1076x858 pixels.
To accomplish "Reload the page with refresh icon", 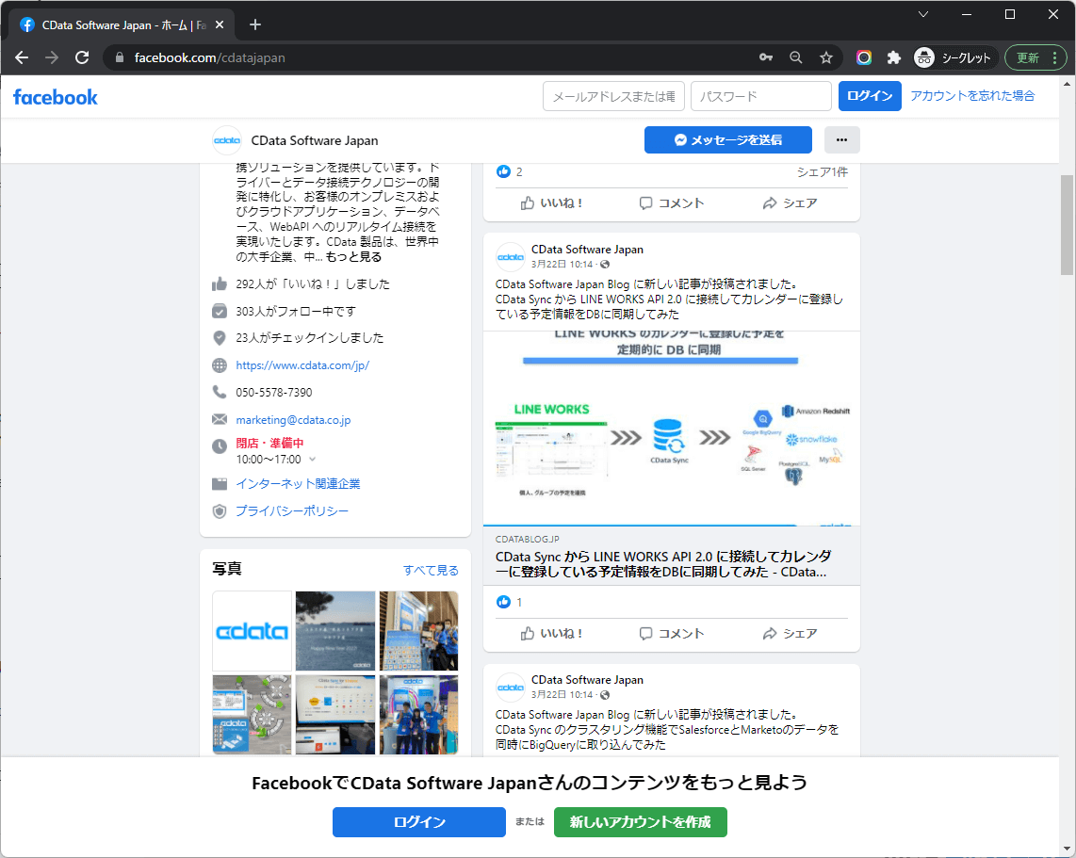I will [82, 57].
